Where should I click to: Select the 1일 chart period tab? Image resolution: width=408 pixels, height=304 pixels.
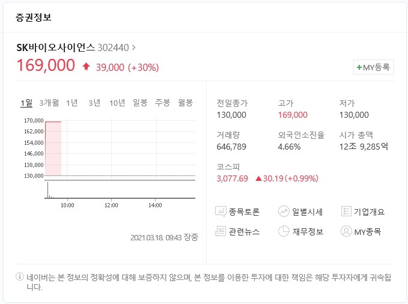[x=26, y=103]
